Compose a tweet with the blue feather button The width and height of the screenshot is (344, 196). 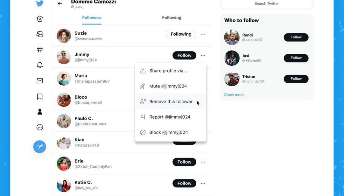pos(39,147)
